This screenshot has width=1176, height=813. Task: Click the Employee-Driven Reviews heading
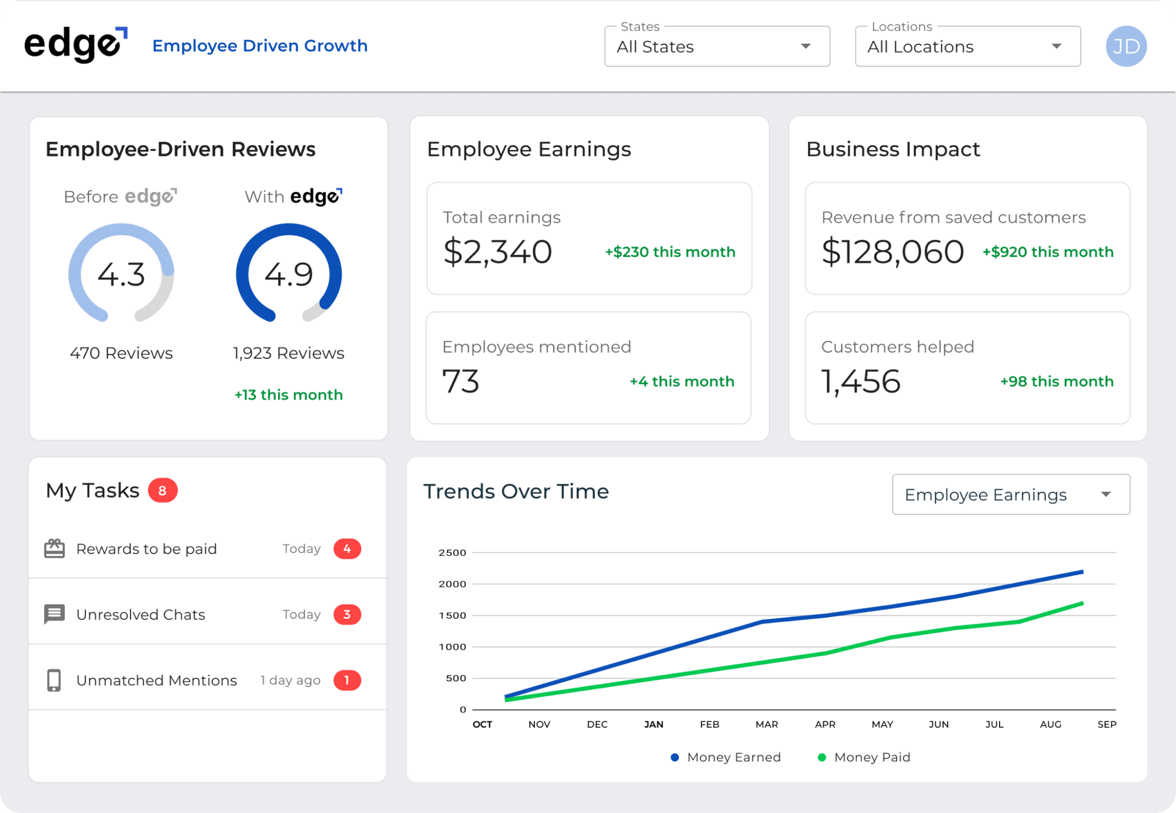click(181, 149)
